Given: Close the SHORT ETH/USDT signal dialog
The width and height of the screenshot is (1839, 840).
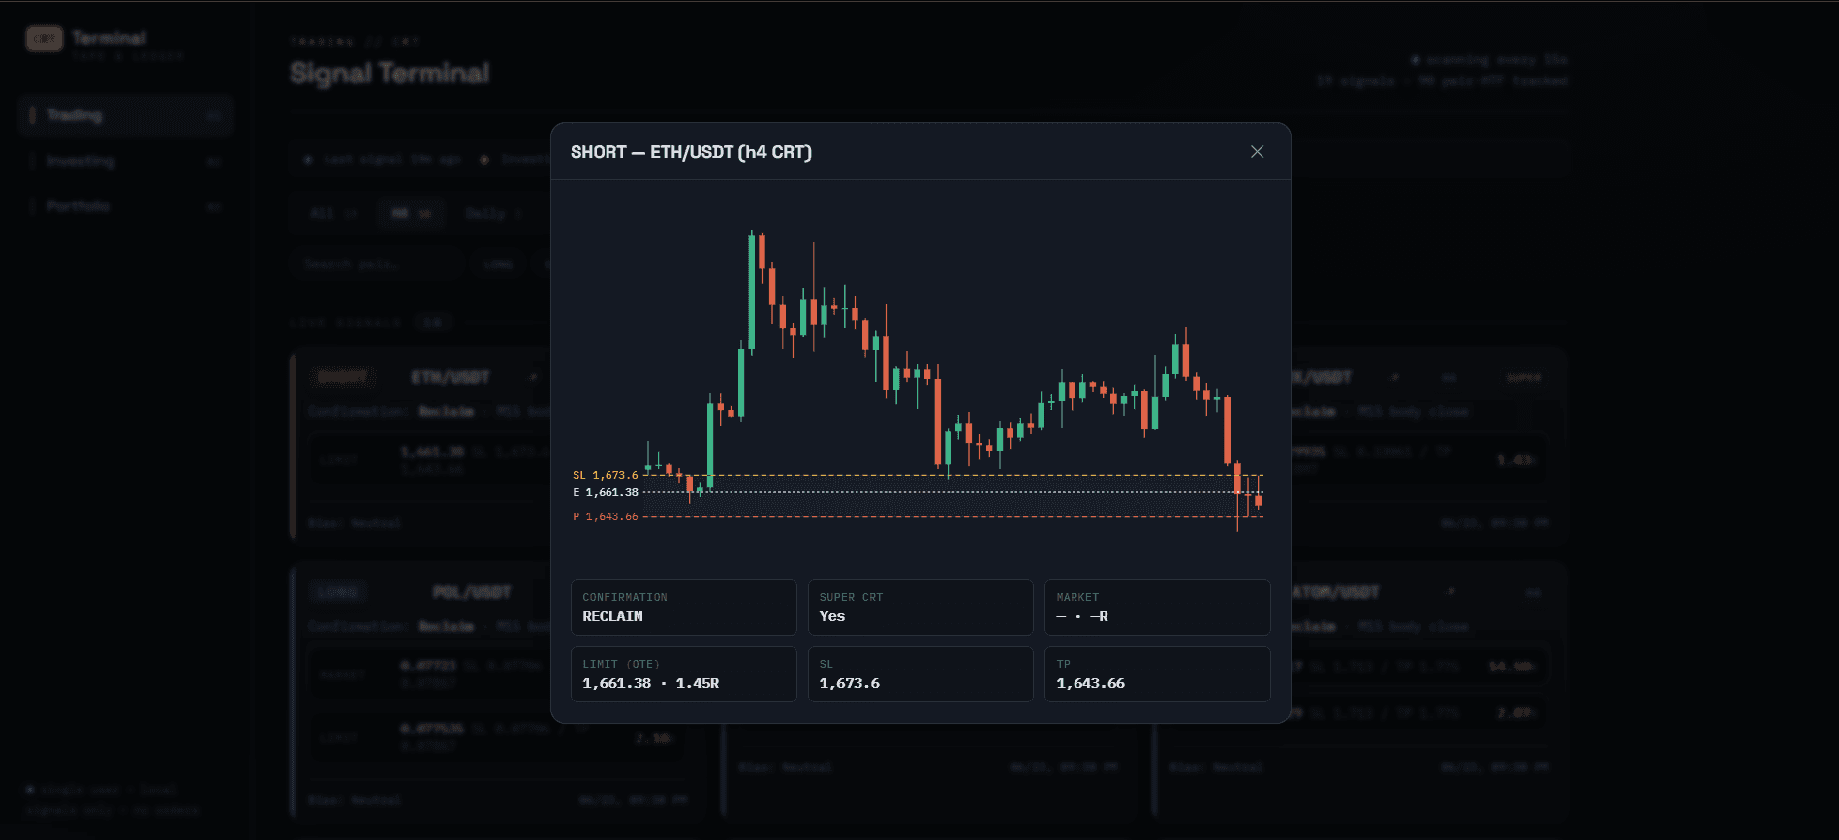Looking at the screenshot, I should pyautogui.click(x=1257, y=152).
